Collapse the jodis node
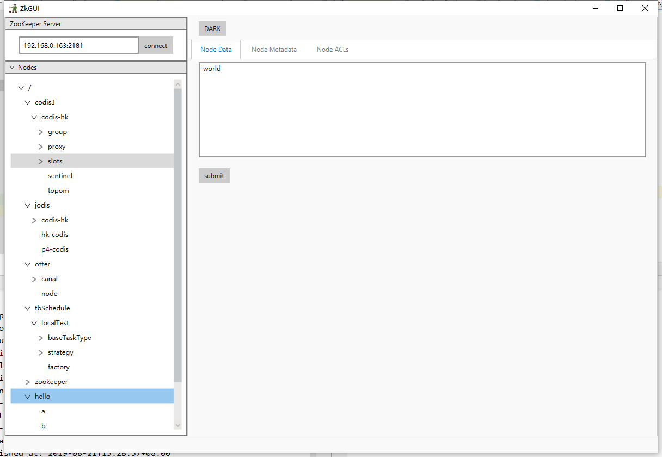Image resolution: width=662 pixels, height=457 pixels. coord(28,205)
